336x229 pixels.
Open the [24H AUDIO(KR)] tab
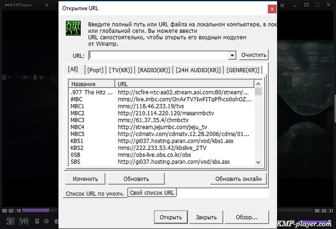coord(198,70)
